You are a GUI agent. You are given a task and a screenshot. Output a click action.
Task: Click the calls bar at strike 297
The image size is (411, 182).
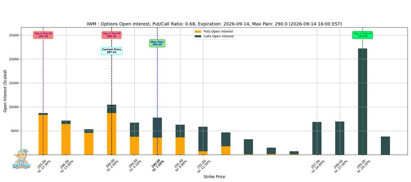coord(317,138)
